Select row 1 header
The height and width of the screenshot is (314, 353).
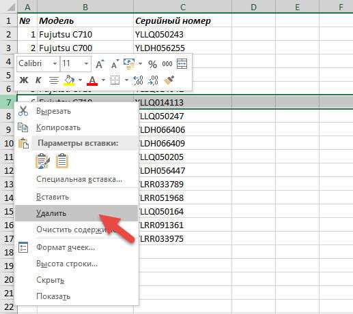click(8, 20)
